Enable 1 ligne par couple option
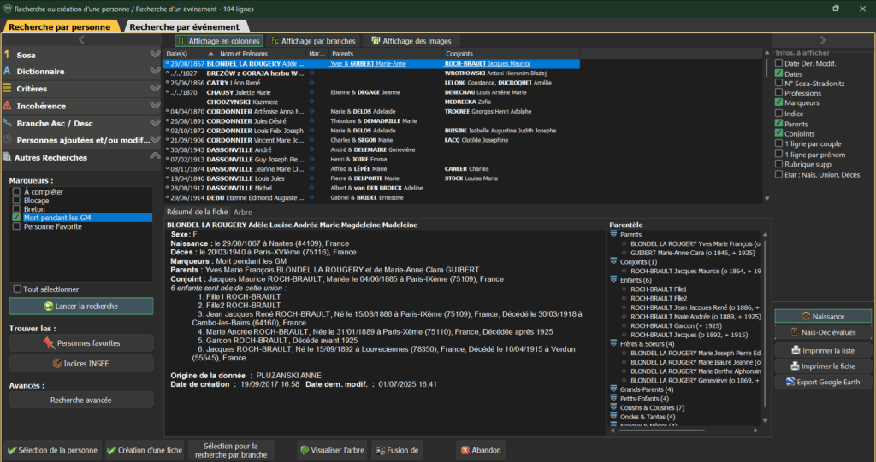The height and width of the screenshot is (462, 876). coord(778,143)
